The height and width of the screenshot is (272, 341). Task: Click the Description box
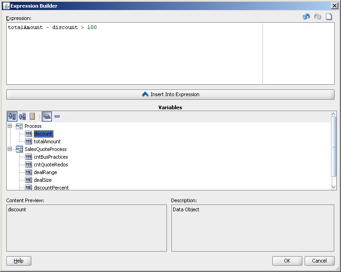(x=253, y=228)
